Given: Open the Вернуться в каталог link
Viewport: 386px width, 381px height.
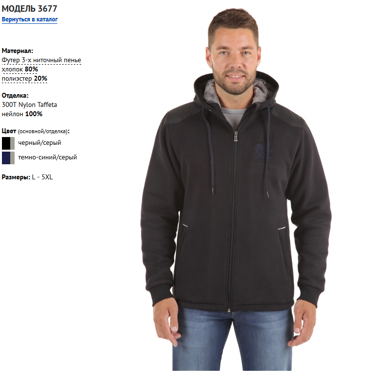Looking at the screenshot, I should [30, 19].
